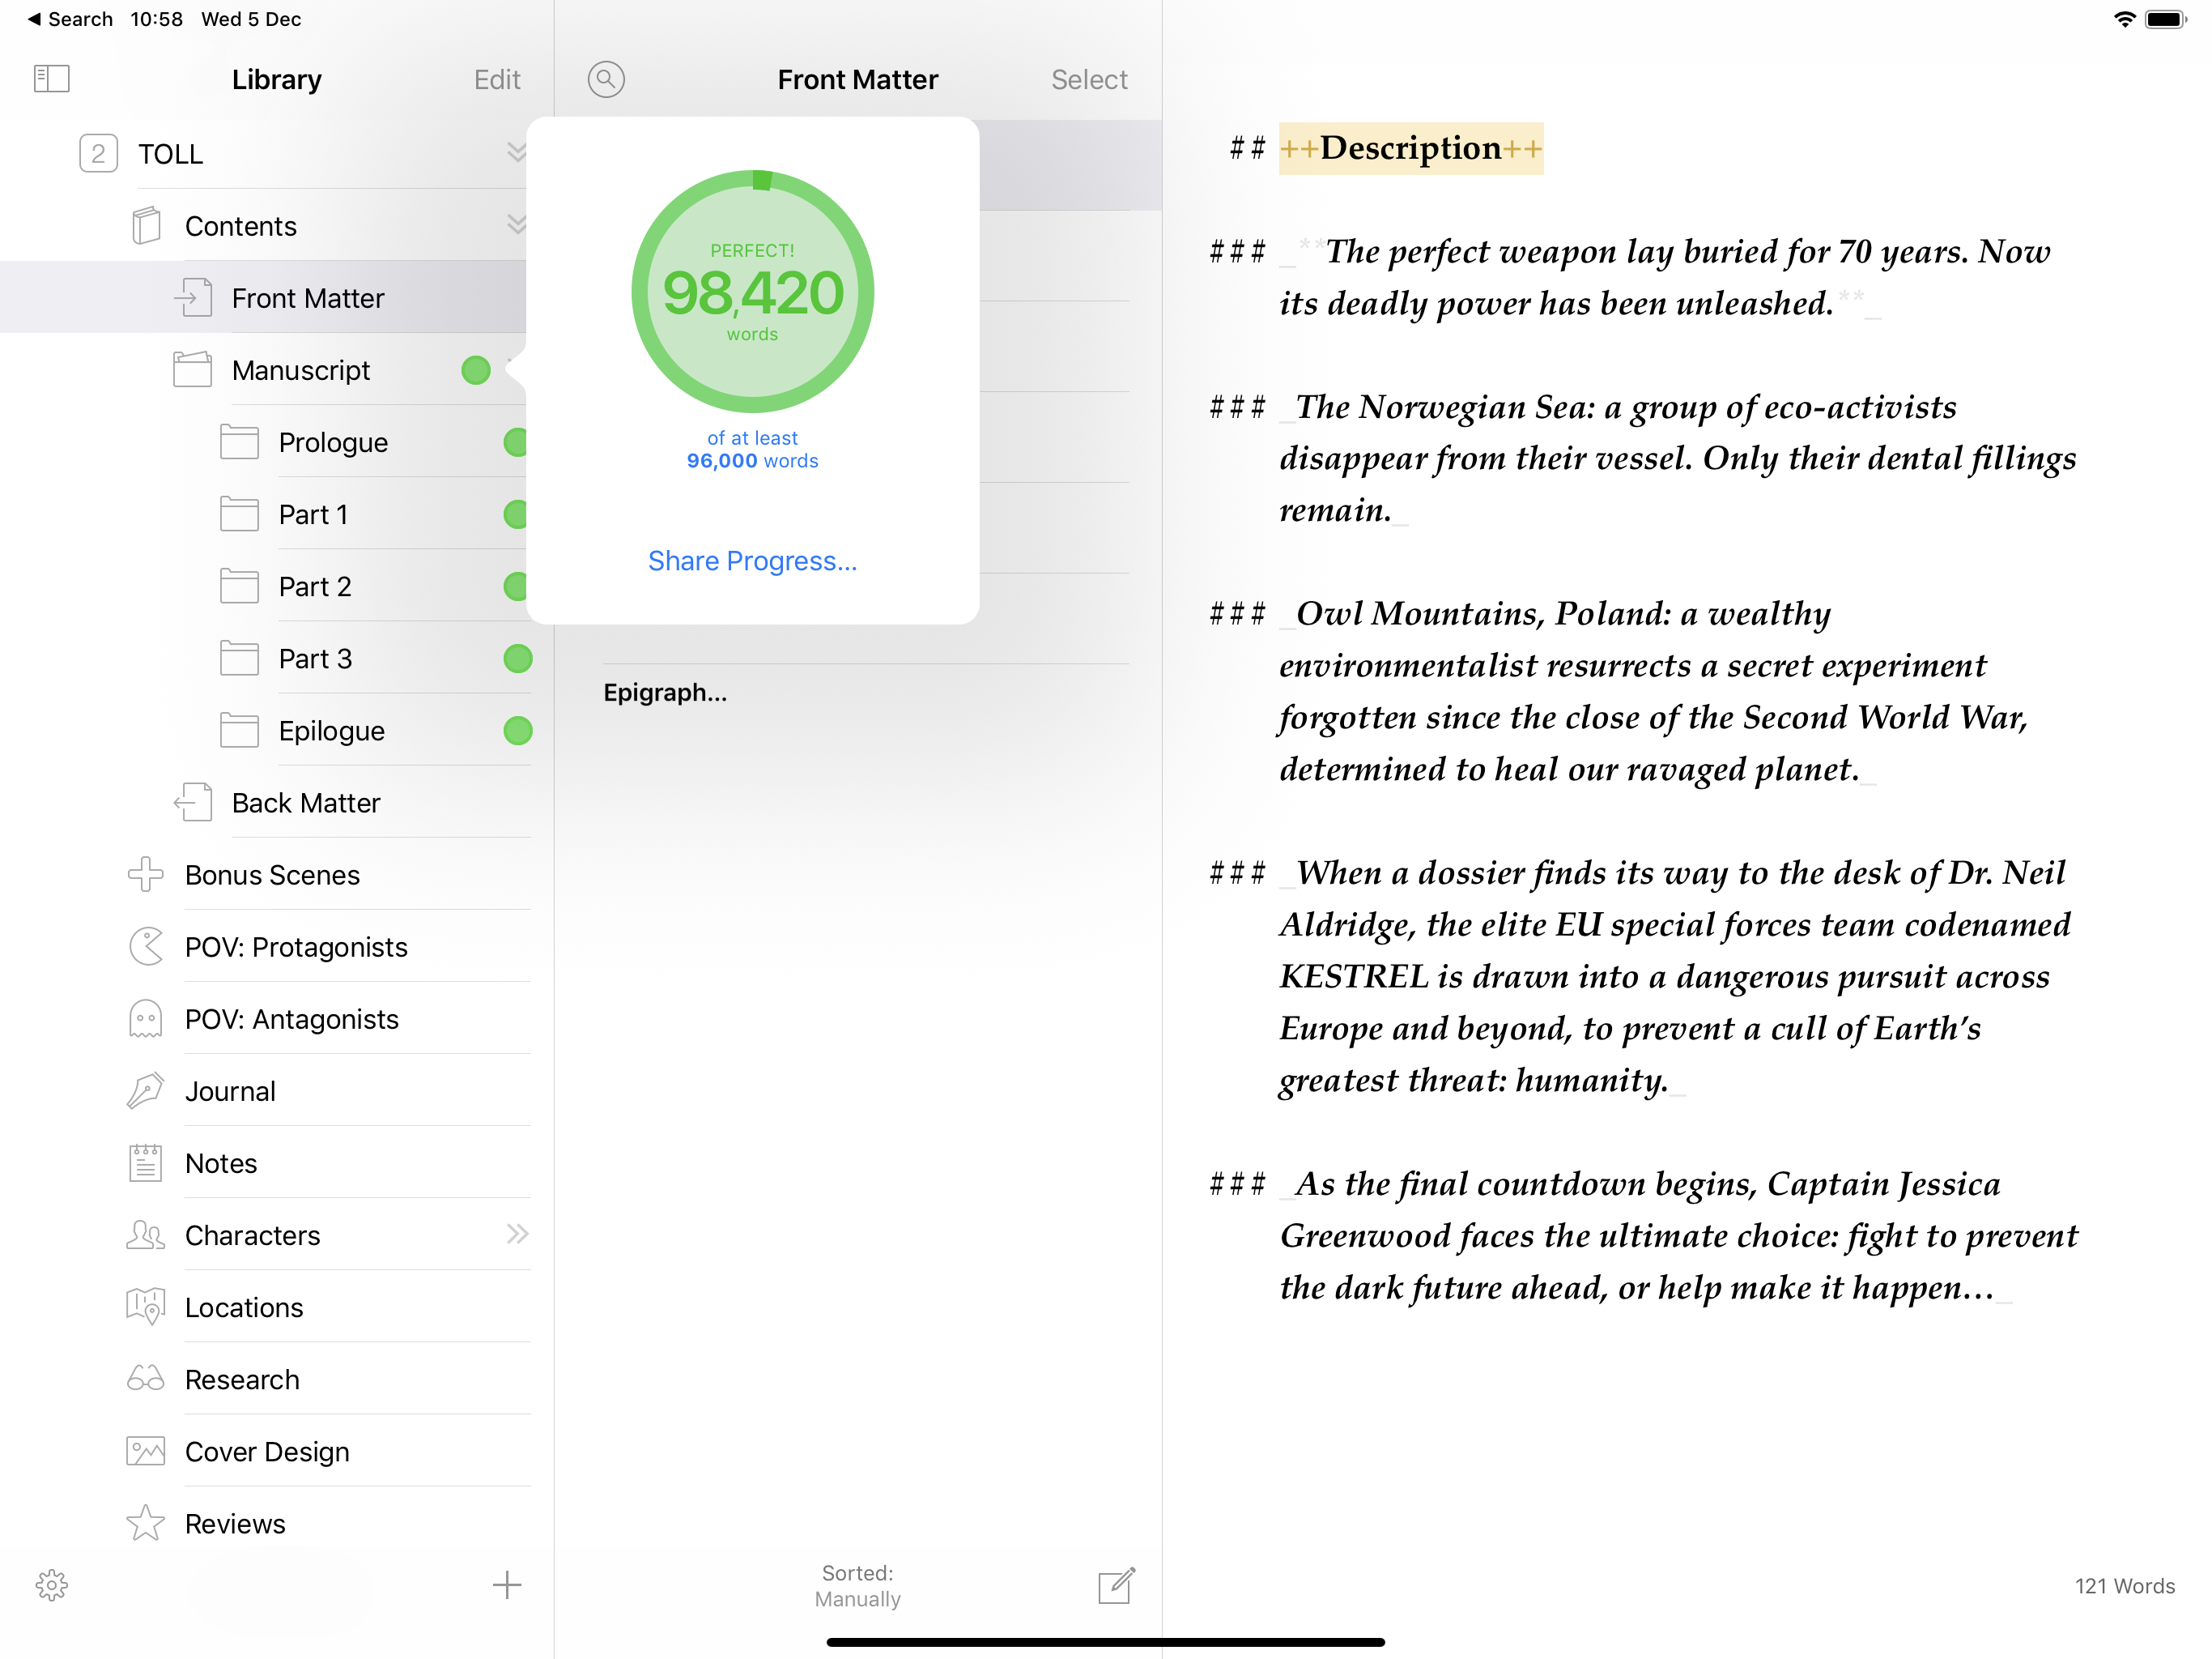Tap the iPad home indicator bar
The width and height of the screenshot is (2212, 1659).
[x=1105, y=1641]
